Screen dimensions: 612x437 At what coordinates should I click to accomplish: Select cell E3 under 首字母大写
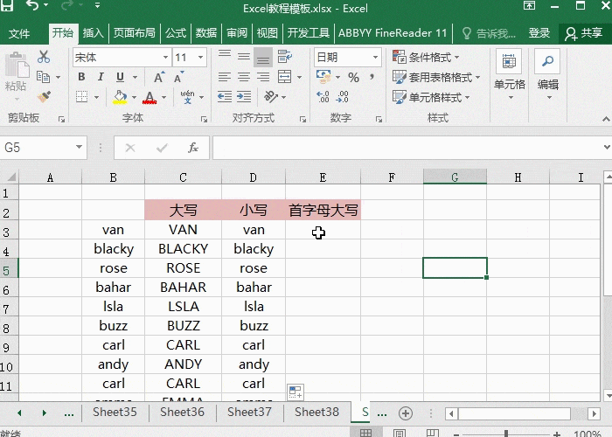pos(323,230)
